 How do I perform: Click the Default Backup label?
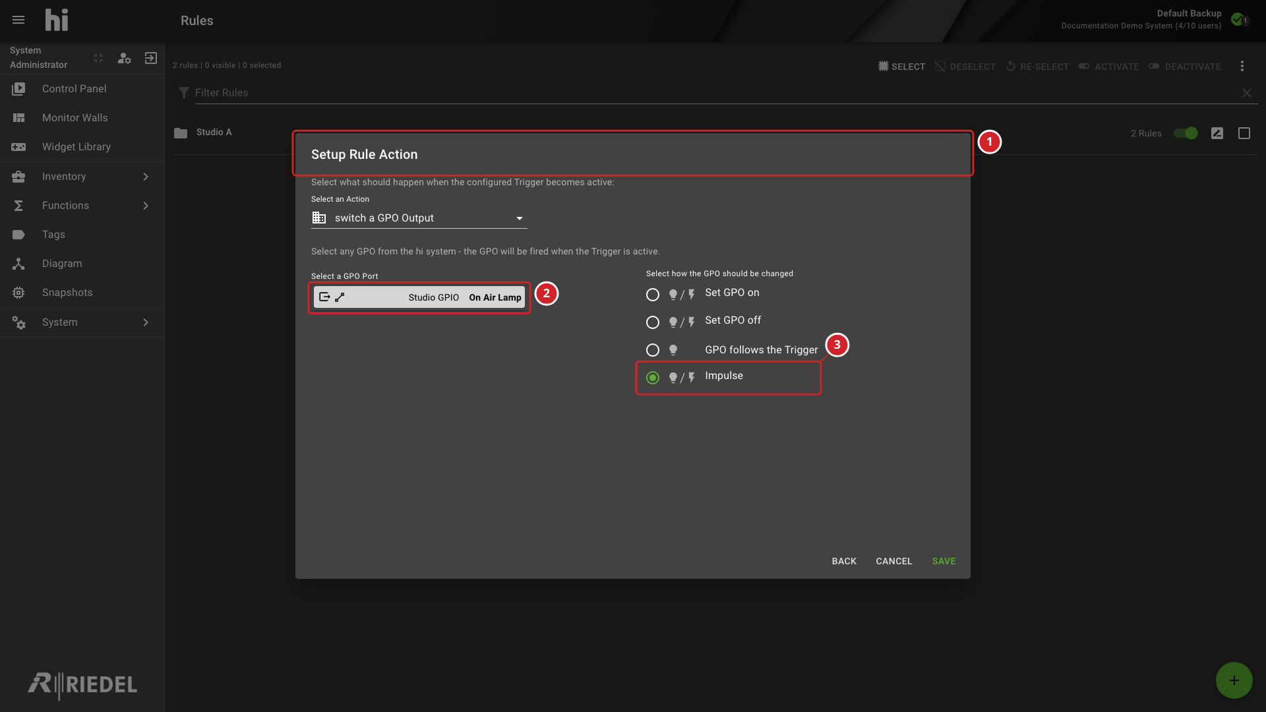coord(1189,13)
